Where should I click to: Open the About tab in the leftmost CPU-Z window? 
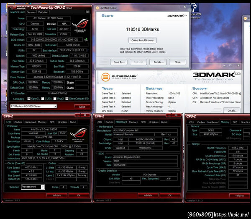point(73,122)
